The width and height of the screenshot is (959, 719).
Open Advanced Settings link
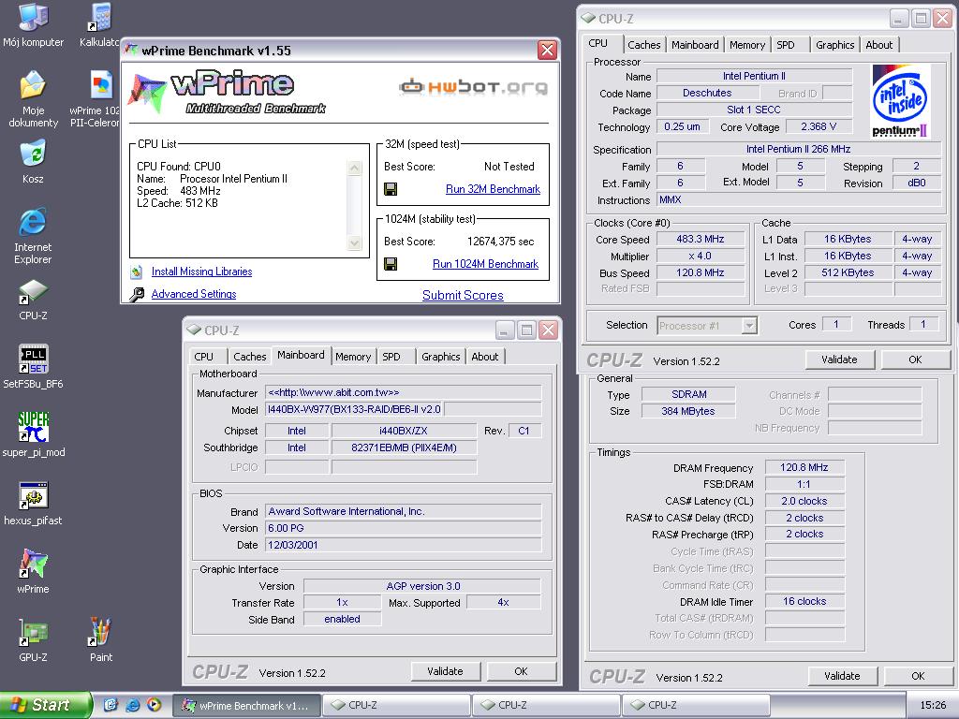(x=194, y=294)
